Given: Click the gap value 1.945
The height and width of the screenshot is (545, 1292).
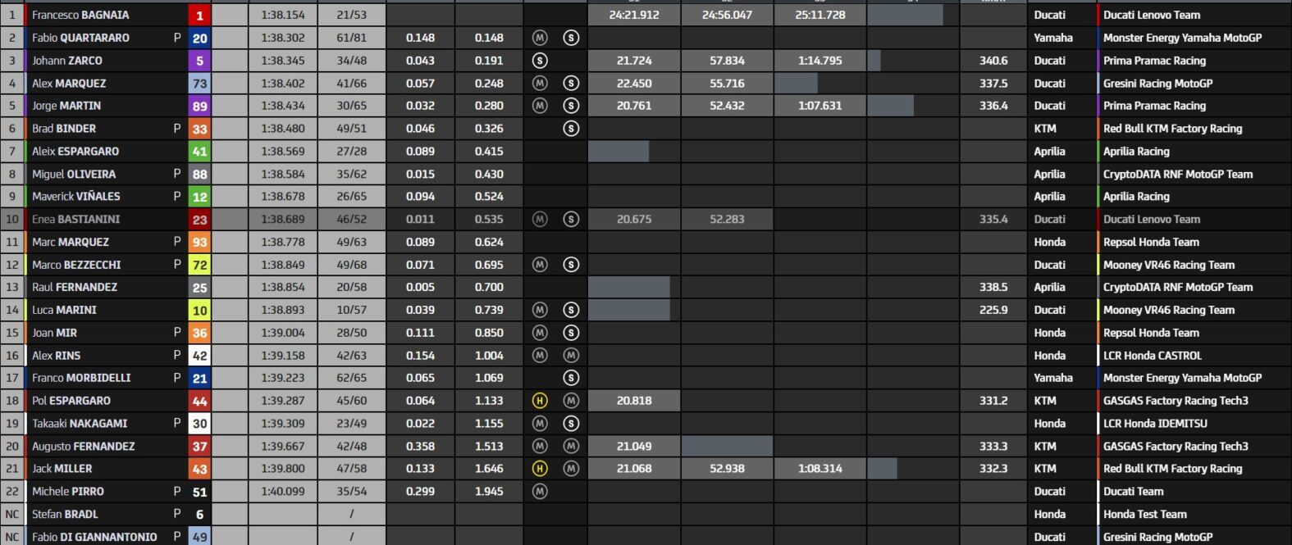Looking at the screenshot, I should 489,492.
